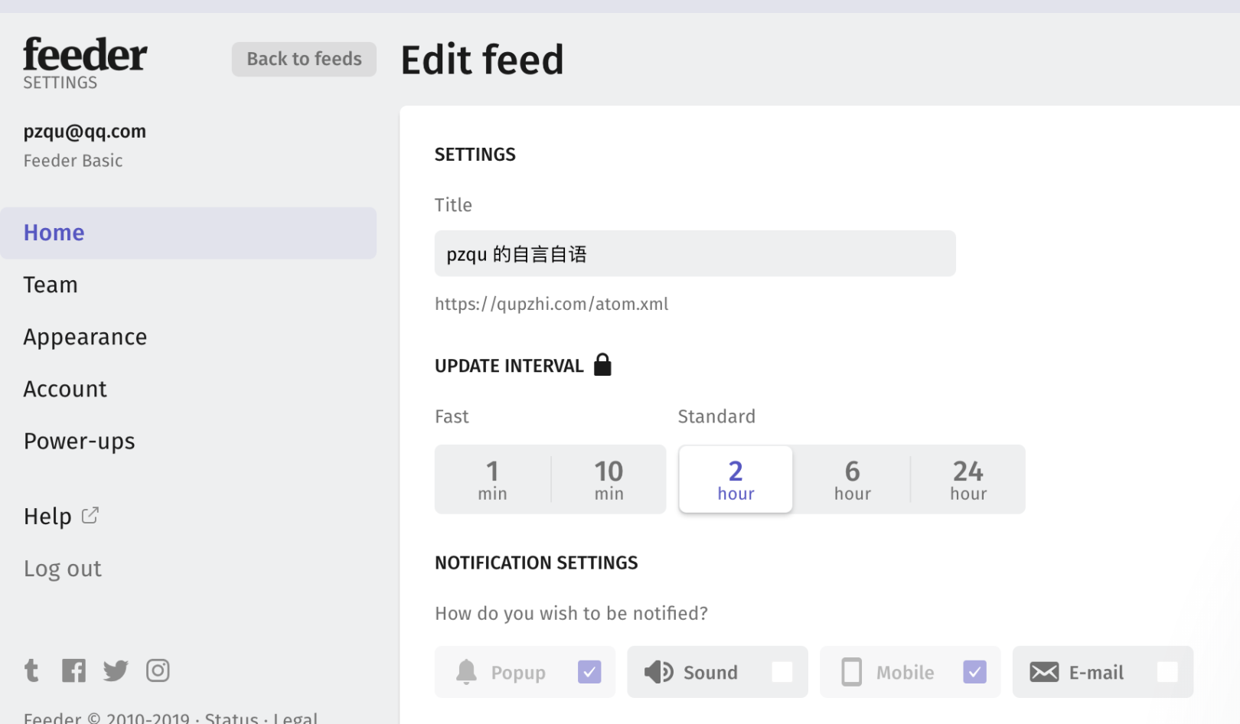
Task: Click the feed Title input field
Action: click(695, 253)
